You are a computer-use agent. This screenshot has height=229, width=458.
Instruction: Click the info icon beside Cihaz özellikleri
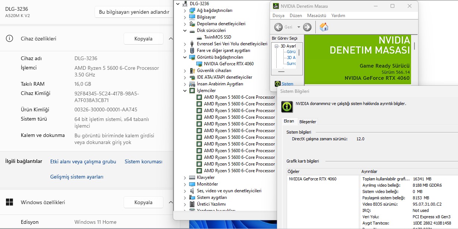[9, 39]
